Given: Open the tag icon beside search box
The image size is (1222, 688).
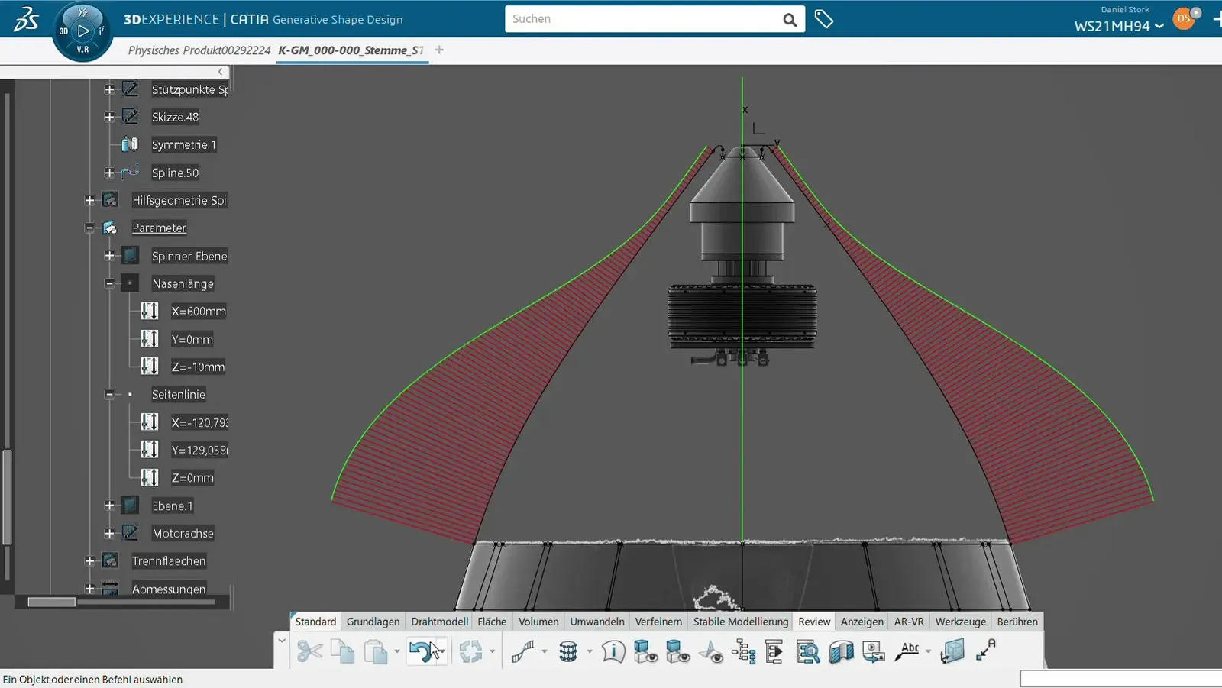Looking at the screenshot, I should [x=823, y=19].
